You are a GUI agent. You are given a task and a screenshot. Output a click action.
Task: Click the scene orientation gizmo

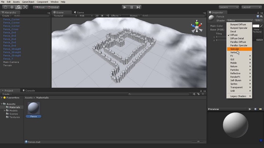pos(197,27)
